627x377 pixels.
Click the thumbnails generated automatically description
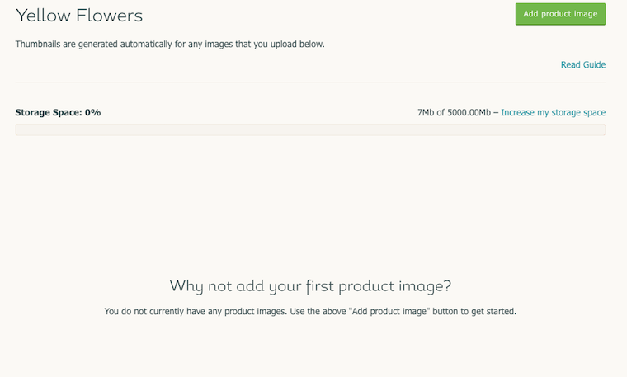[170, 45]
